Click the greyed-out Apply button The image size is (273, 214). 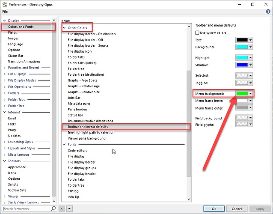click(260, 208)
